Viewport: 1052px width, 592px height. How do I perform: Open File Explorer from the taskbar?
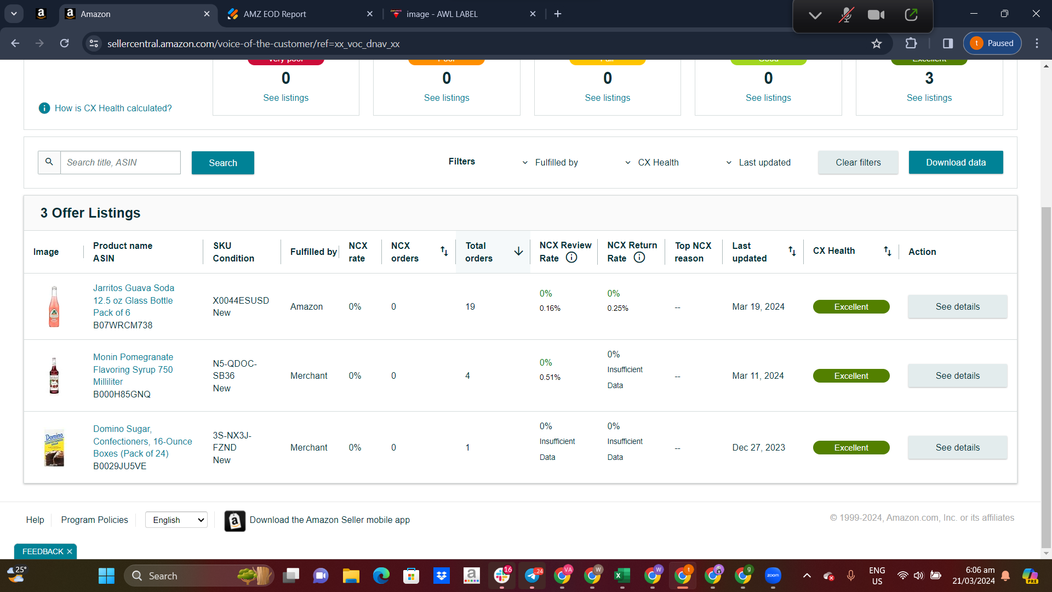pos(351,576)
